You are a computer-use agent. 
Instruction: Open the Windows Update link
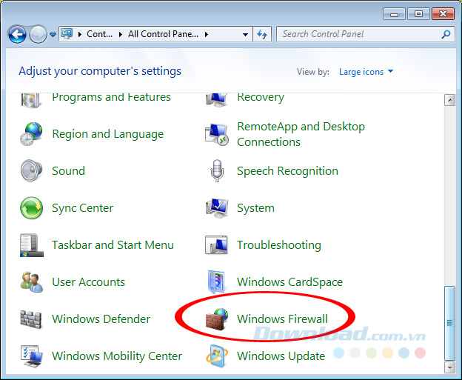[x=281, y=356]
